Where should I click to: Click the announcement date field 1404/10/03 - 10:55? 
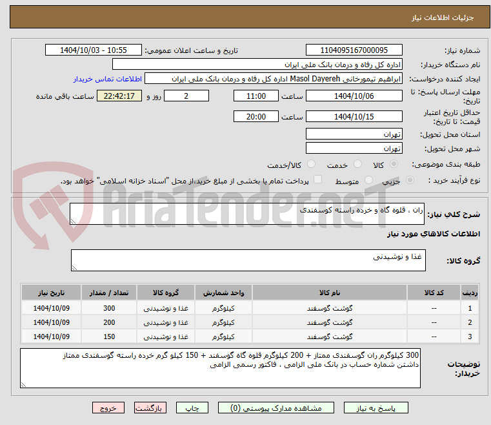[x=94, y=50]
